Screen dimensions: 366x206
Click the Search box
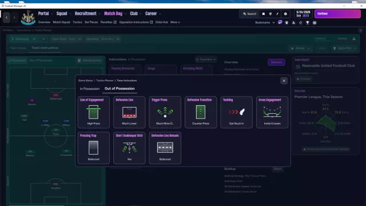[249, 14]
